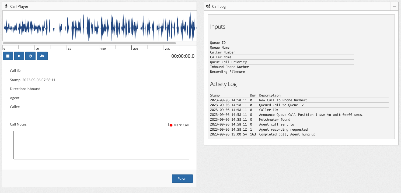The width and height of the screenshot is (401, 193).
Task: Collapse the Call Log panel with minus button
Action: coord(394,6)
